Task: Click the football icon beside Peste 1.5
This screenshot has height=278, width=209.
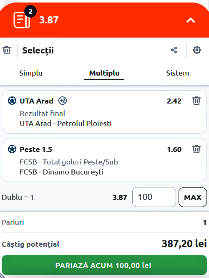Action: 12,149
